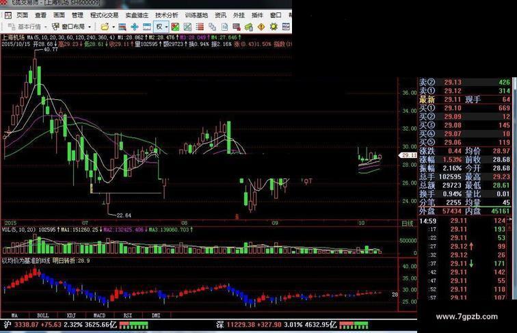Open the 画面 menu

pos(59,15)
